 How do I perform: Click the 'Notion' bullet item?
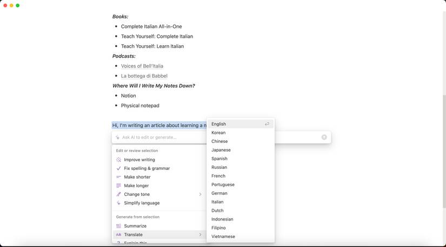pos(129,95)
